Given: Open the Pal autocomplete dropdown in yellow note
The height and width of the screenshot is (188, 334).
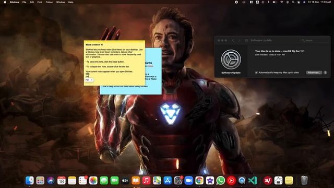Looking at the screenshot, I should pos(89,80).
